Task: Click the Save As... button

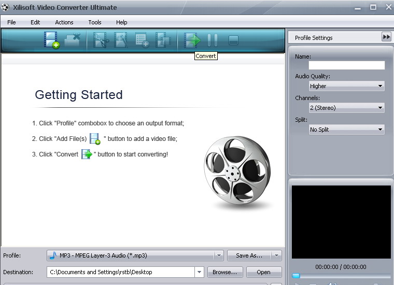Action: [x=249, y=255]
